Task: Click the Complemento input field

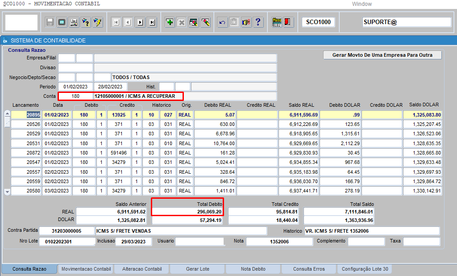Action: point(366,241)
